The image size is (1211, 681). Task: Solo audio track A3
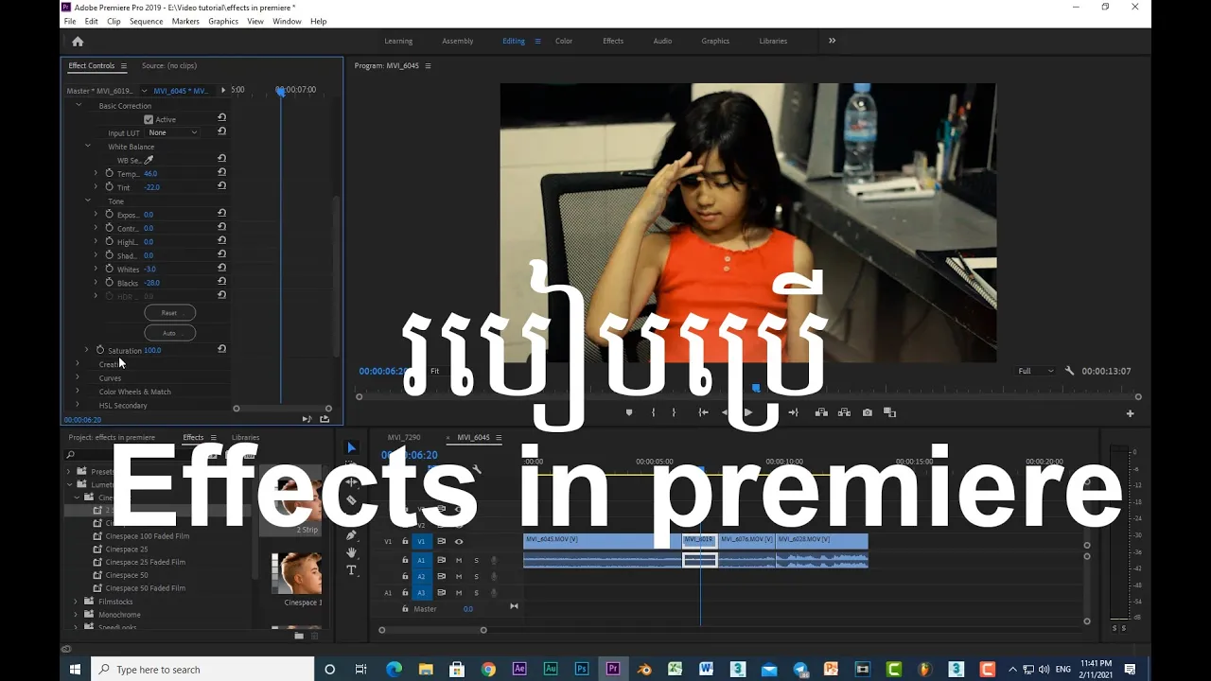pos(476,592)
